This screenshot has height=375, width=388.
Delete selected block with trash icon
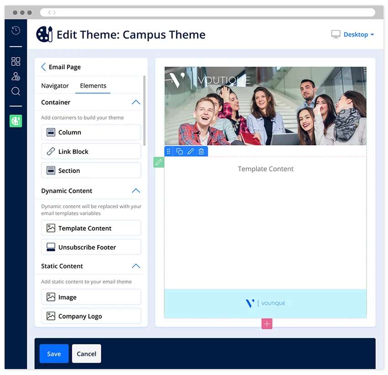coord(201,151)
